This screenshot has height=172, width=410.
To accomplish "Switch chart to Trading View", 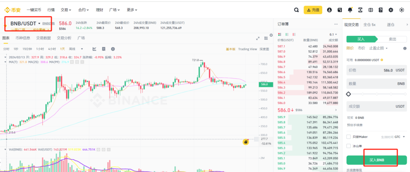I will click(x=247, y=49).
